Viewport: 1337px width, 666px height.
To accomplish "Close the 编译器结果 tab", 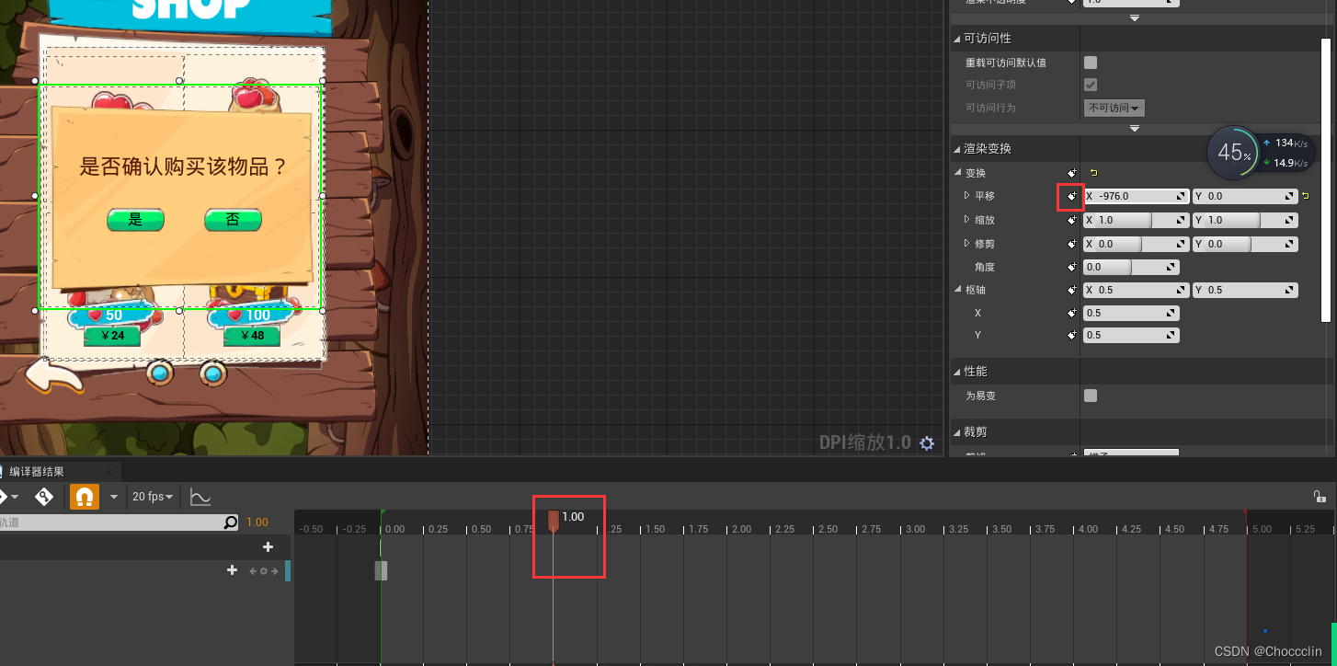I will 109,472.
